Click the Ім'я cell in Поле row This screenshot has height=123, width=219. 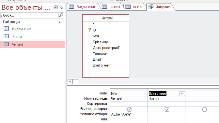[129, 93]
